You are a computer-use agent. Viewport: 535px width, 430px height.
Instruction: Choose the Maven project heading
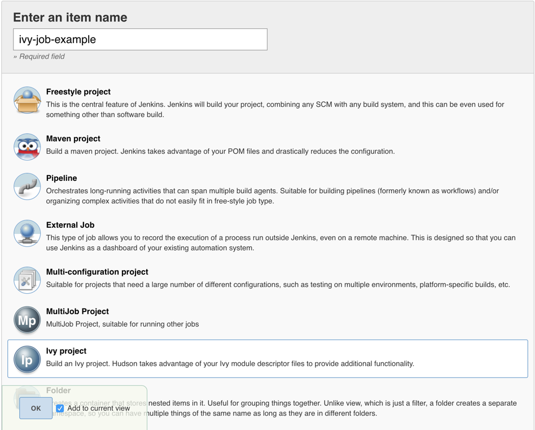(x=73, y=138)
